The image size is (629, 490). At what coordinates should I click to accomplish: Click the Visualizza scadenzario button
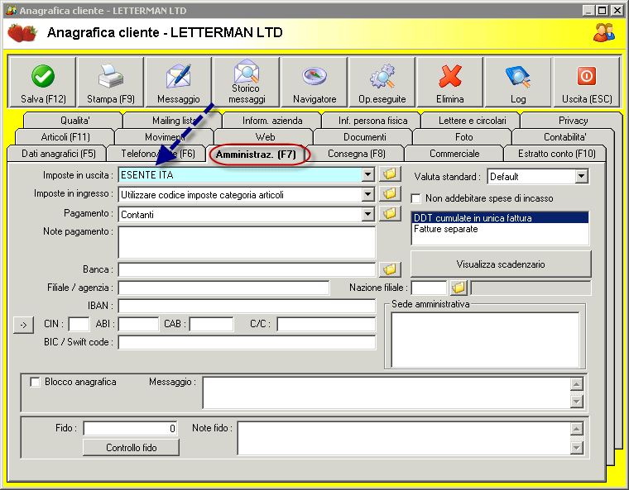[x=501, y=264]
